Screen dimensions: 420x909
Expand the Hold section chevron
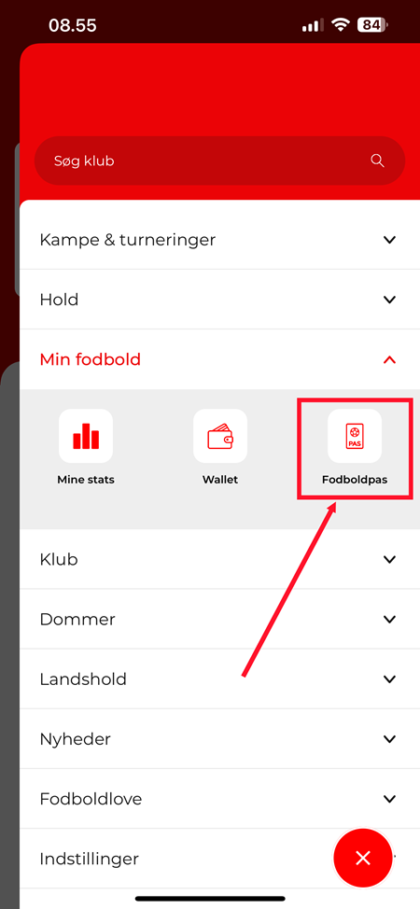pyautogui.click(x=389, y=300)
